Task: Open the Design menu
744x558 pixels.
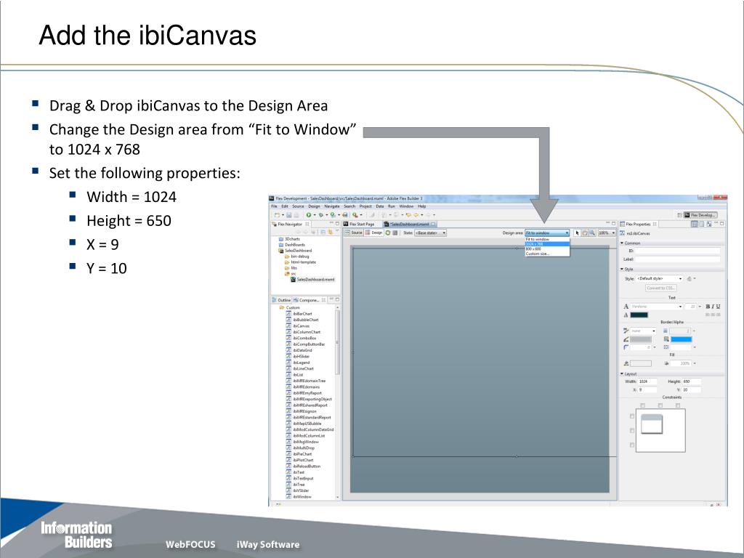Action: point(314,206)
